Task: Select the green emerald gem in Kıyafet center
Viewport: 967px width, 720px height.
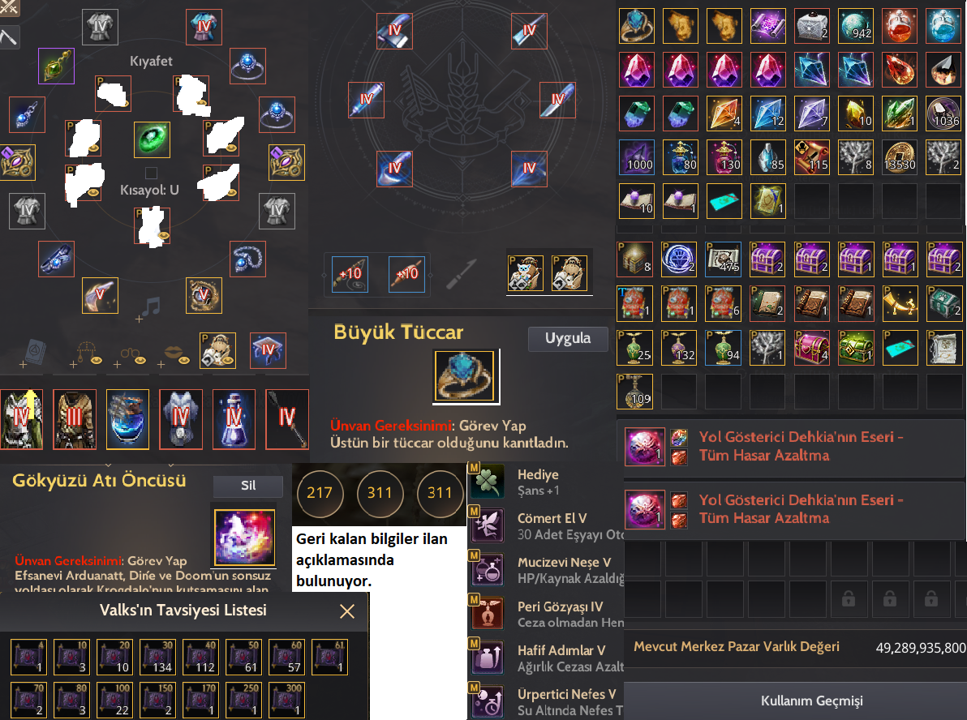Action: (152, 139)
